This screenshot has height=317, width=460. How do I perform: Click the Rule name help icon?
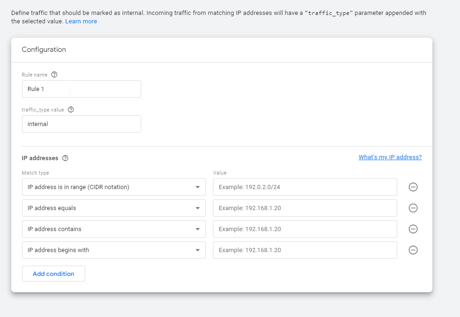54,75
